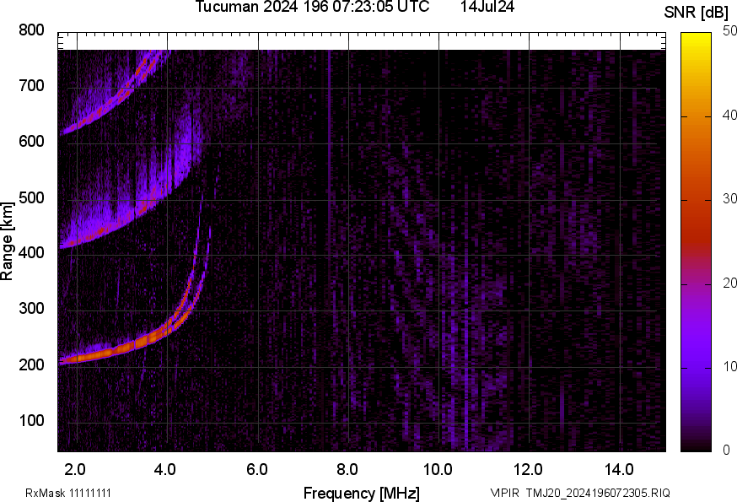Viewport: 737px width, 502px height.
Task: Click the colorbar tick label '50'
Action: 729,31
